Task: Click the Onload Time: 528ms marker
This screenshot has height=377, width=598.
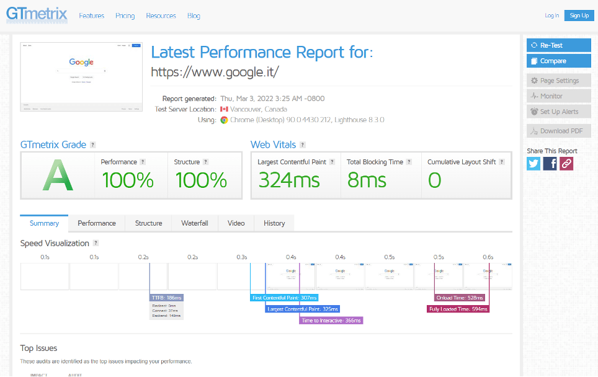Action: click(460, 298)
